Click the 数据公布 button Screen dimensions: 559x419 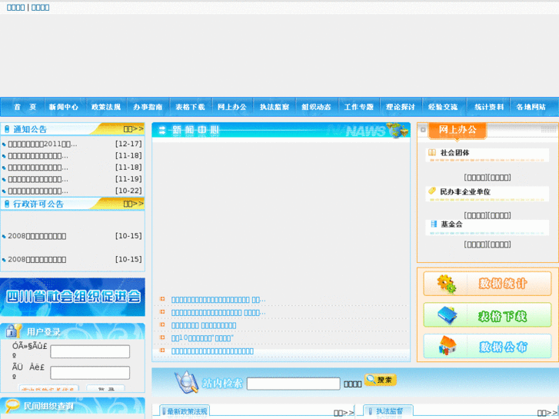pyautogui.click(x=487, y=346)
